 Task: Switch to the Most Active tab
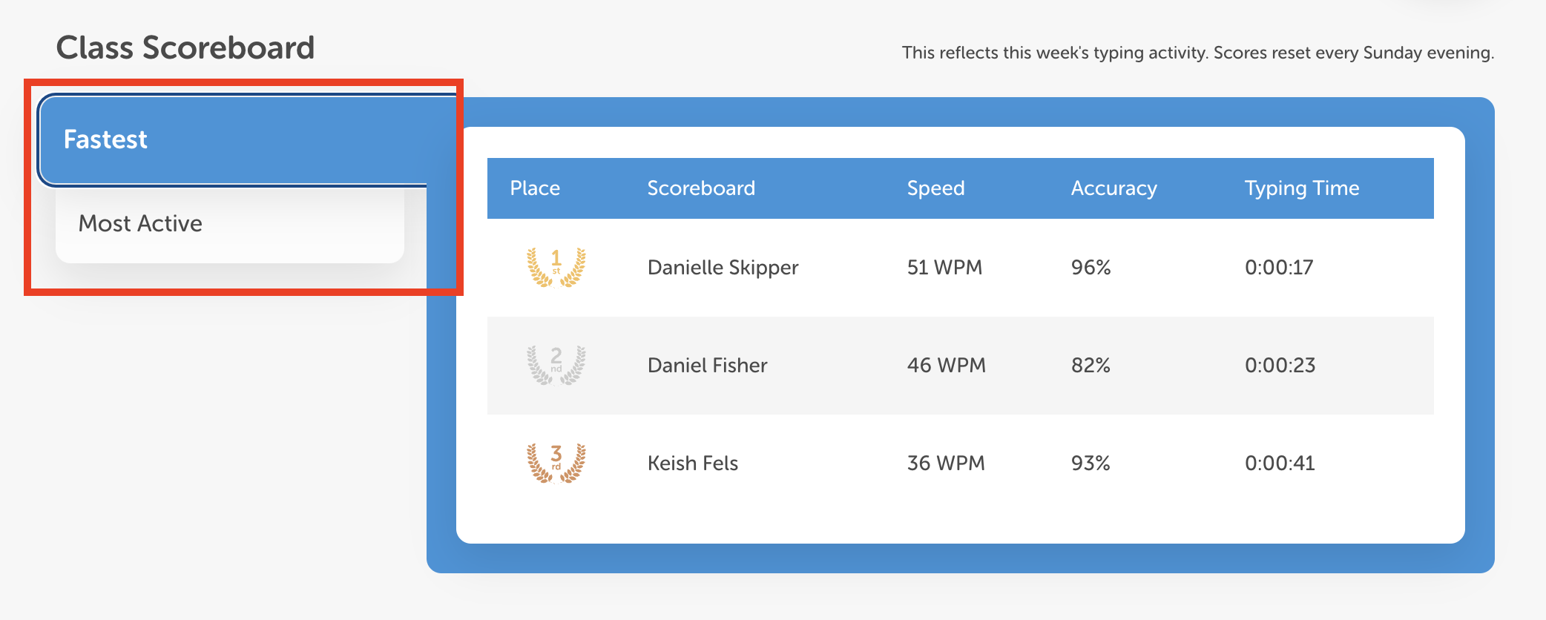[140, 223]
